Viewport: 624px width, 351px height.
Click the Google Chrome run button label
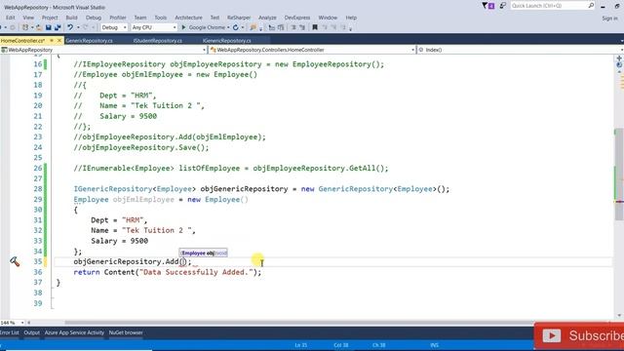coord(207,27)
